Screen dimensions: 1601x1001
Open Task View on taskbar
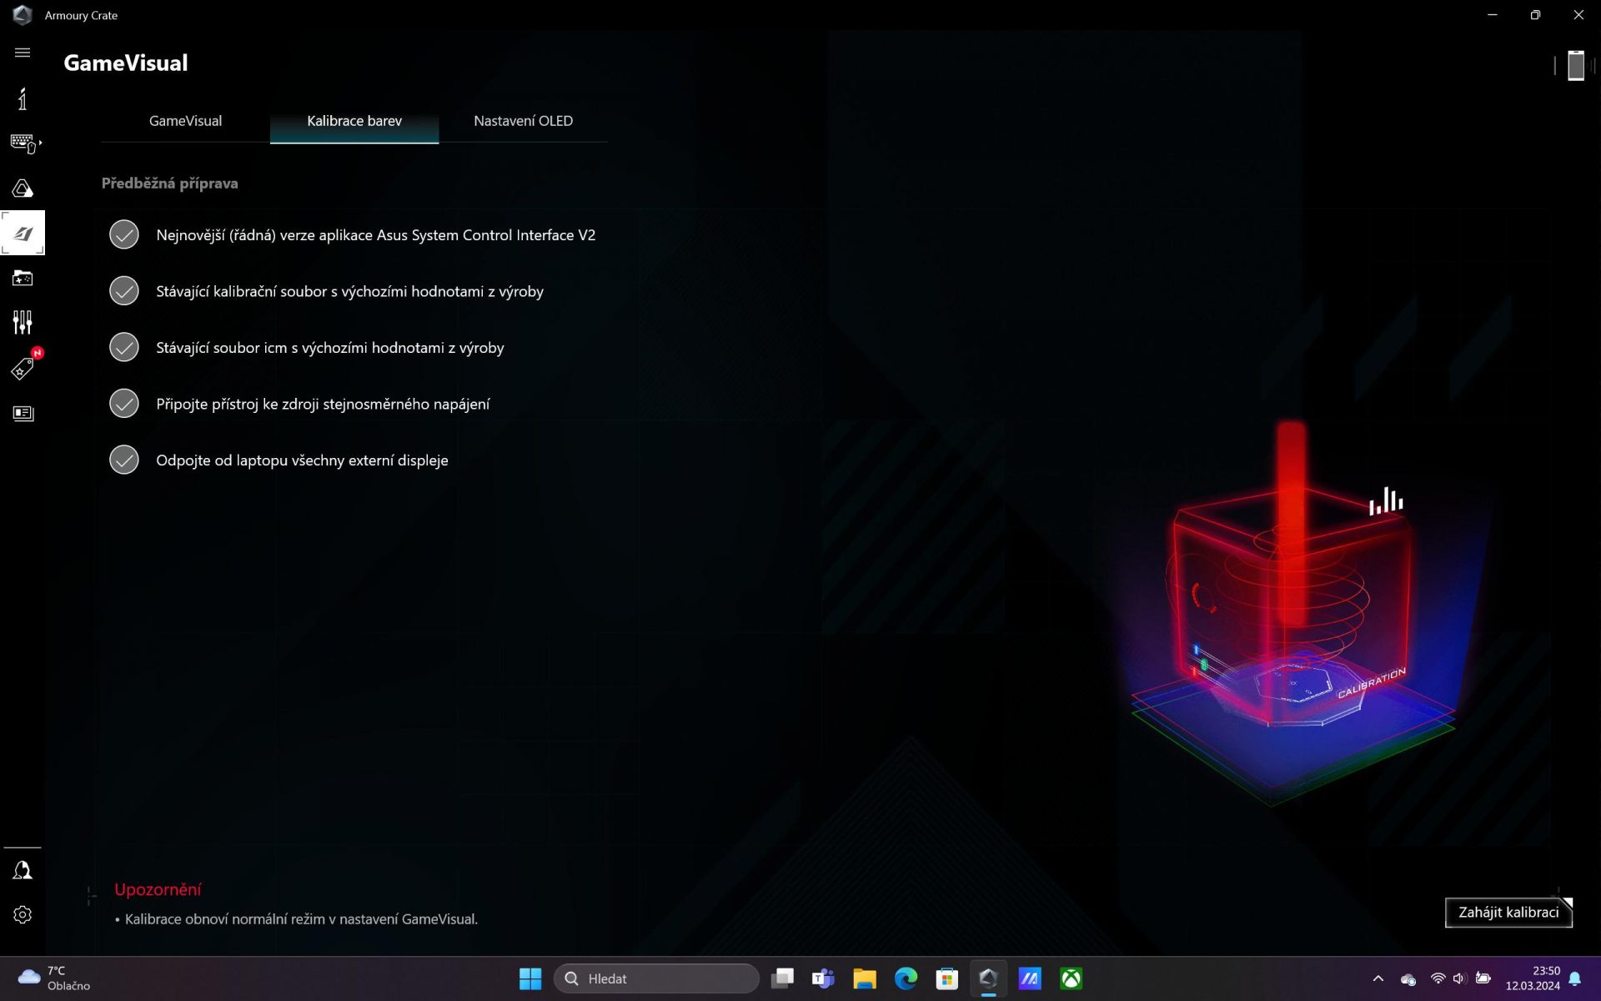point(782,978)
